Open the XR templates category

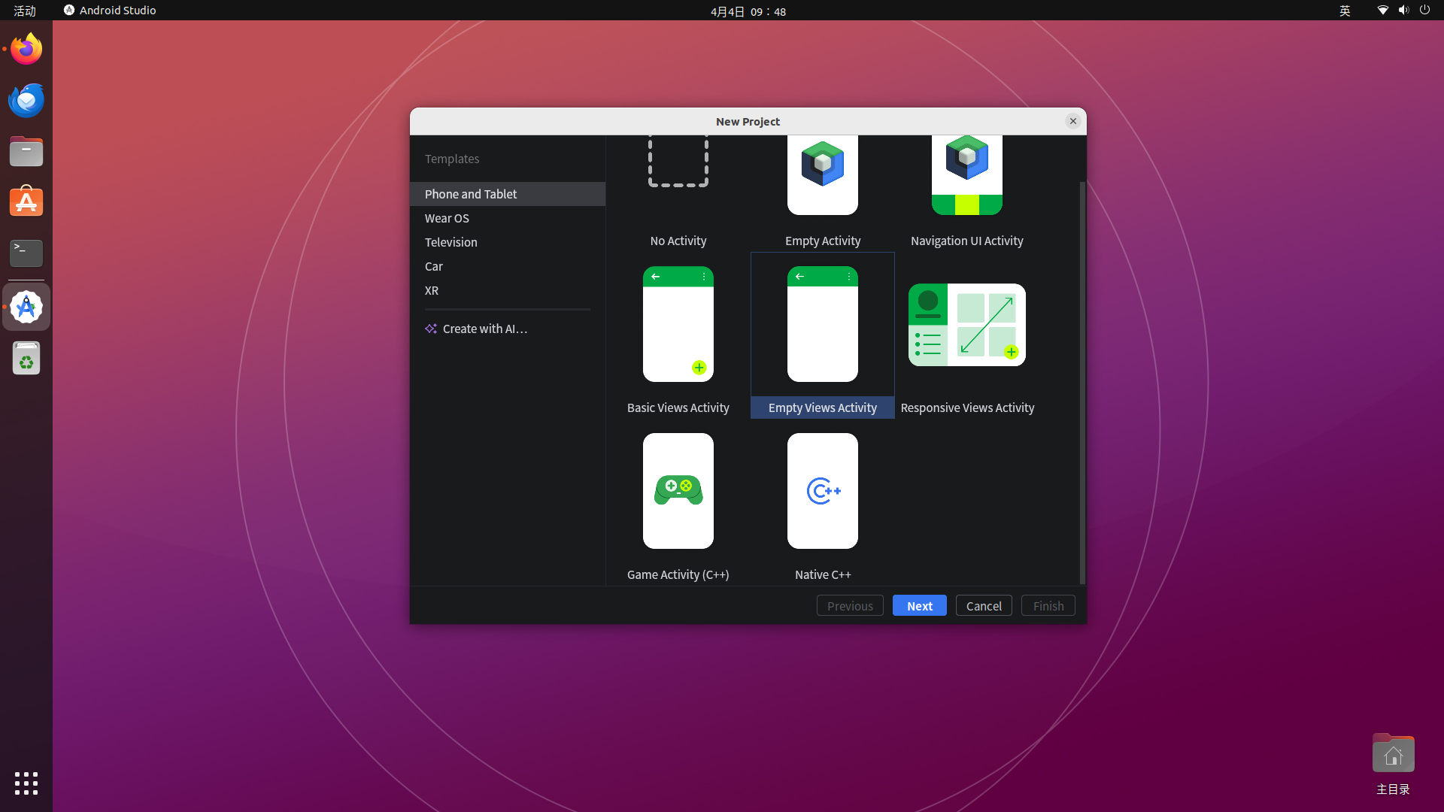click(431, 290)
